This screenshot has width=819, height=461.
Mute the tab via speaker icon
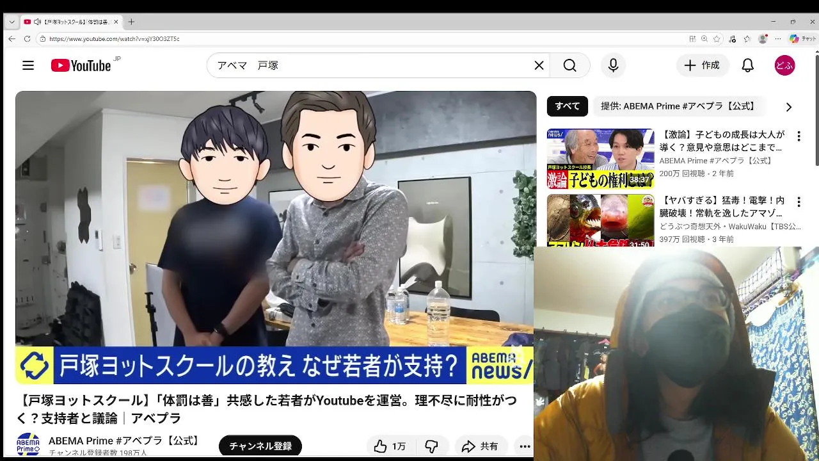click(37, 22)
